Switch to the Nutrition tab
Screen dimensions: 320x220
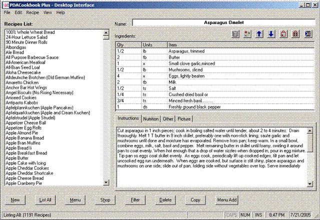(x=151, y=119)
